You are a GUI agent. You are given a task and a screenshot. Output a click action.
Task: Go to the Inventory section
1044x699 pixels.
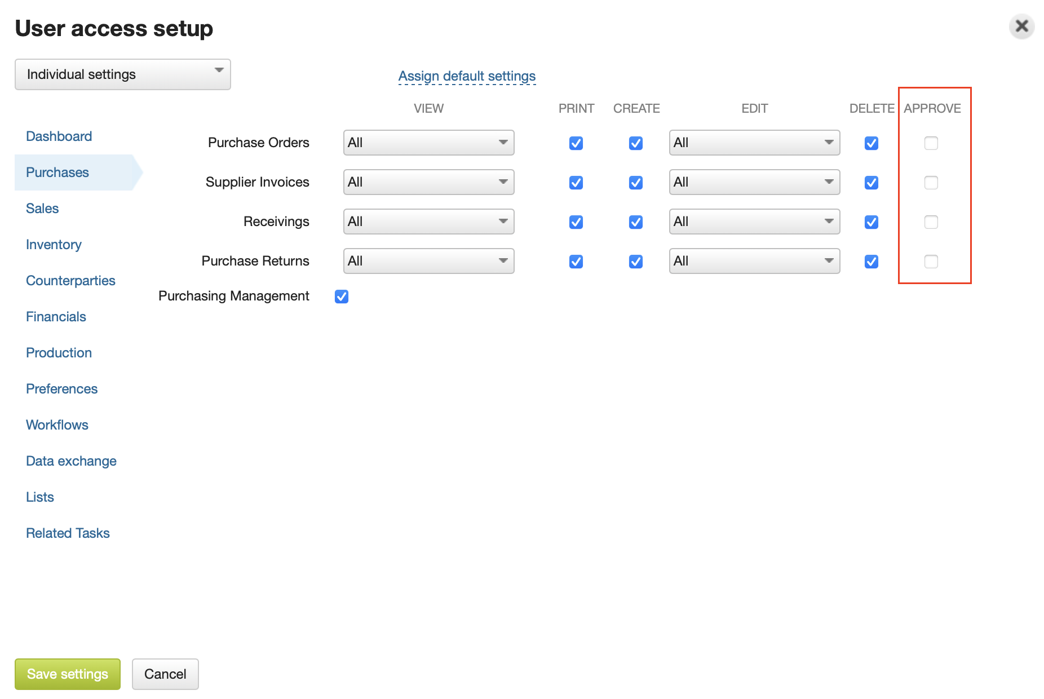pyautogui.click(x=54, y=245)
